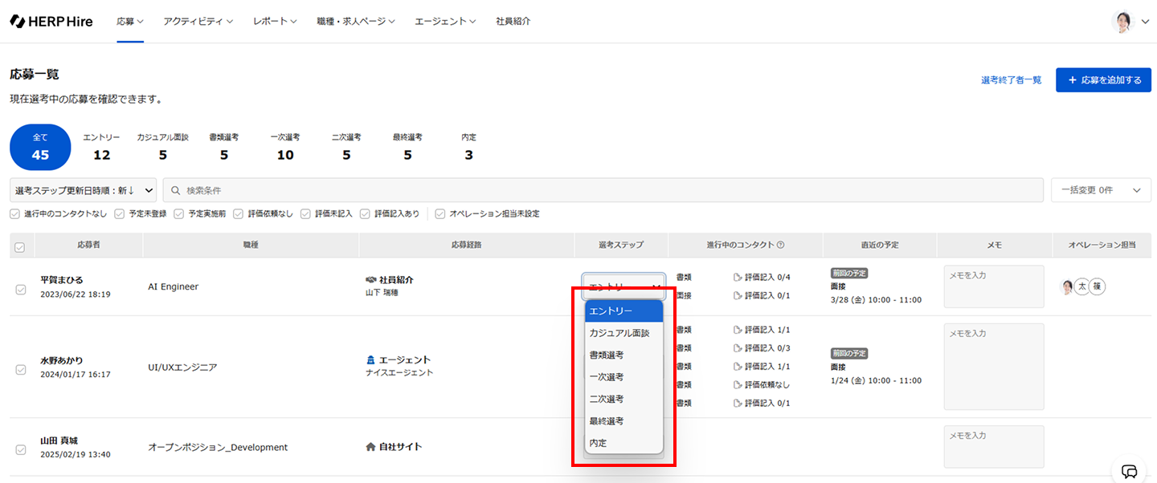This screenshot has width=1157, height=483.
Task: Select the row checkbox for 山田 真城
Action: click(21, 450)
